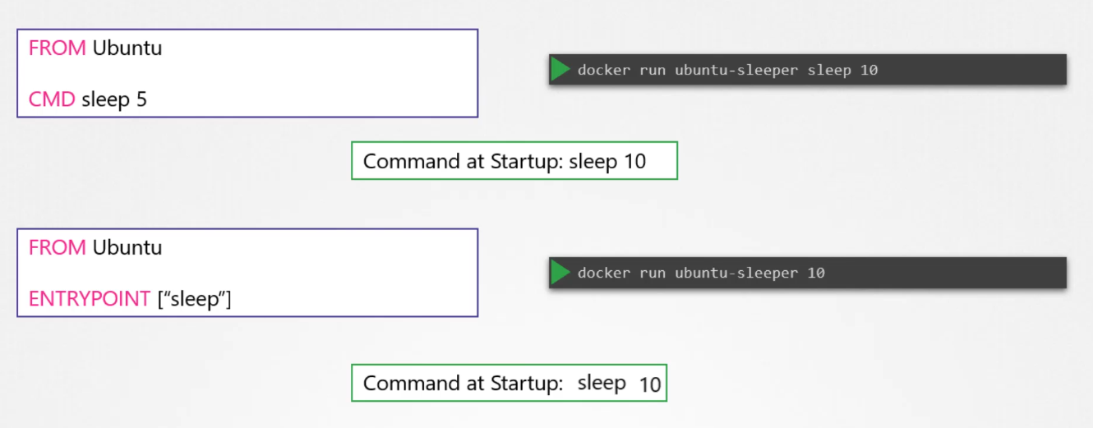Screen dimensions: 1093x428
Task: Click the green play arrow beside 'sleep 10' command
Action: (560, 70)
